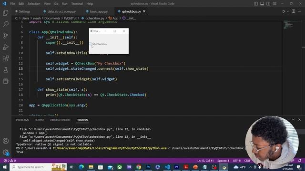Launch Microsoft Edge from taskbar
The height and width of the screenshot is (171, 305).
[81, 167]
